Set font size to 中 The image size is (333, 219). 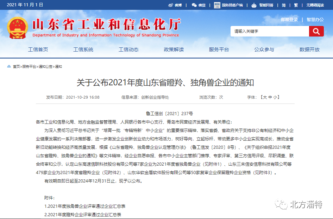[270, 97]
